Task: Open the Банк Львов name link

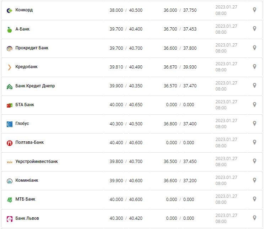Action: point(27,218)
